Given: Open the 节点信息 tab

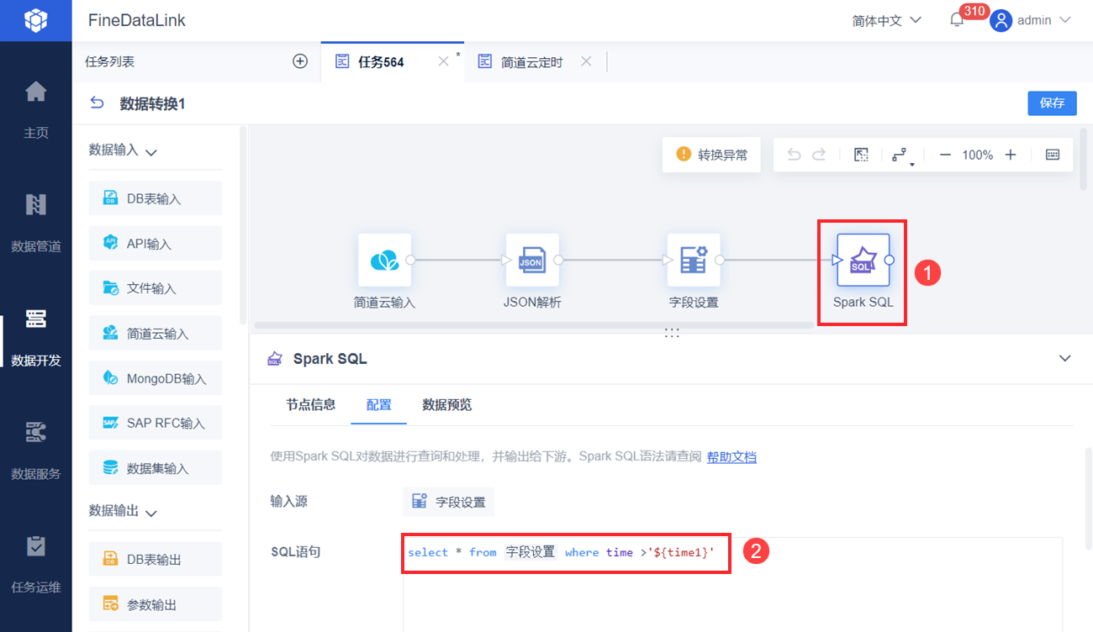Looking at the screenshot, I should [x=310, y=404].
